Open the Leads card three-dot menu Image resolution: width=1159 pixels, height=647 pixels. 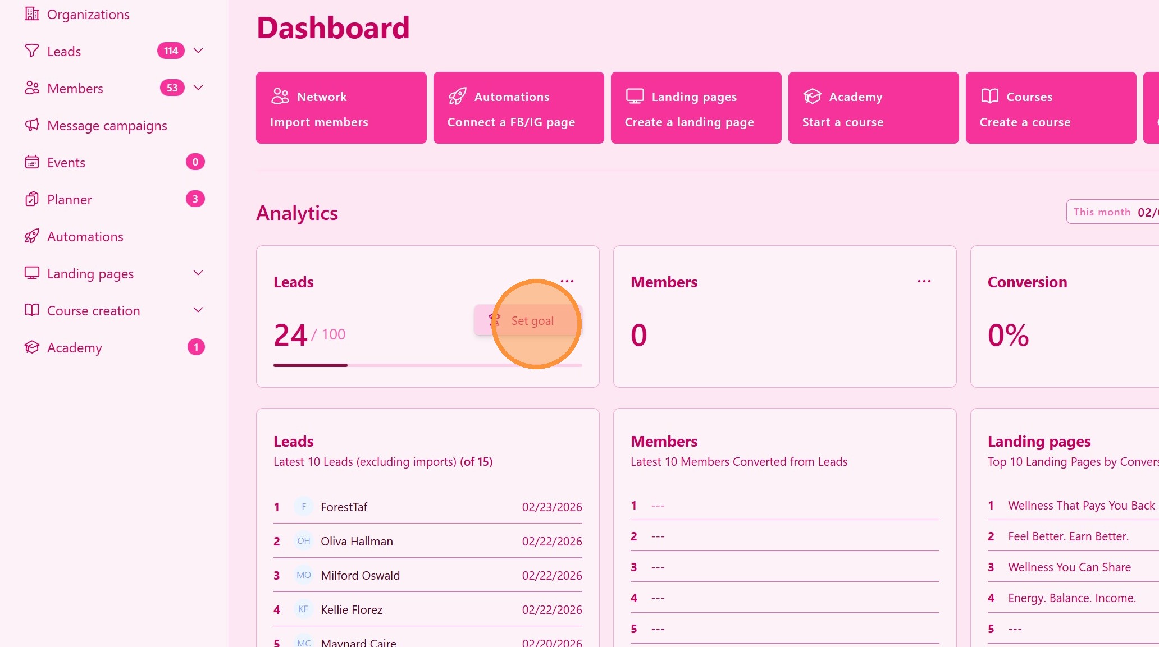point(567,281)
